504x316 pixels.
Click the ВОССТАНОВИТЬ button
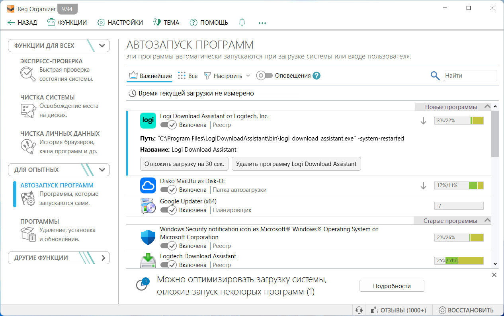pos(466,310)
